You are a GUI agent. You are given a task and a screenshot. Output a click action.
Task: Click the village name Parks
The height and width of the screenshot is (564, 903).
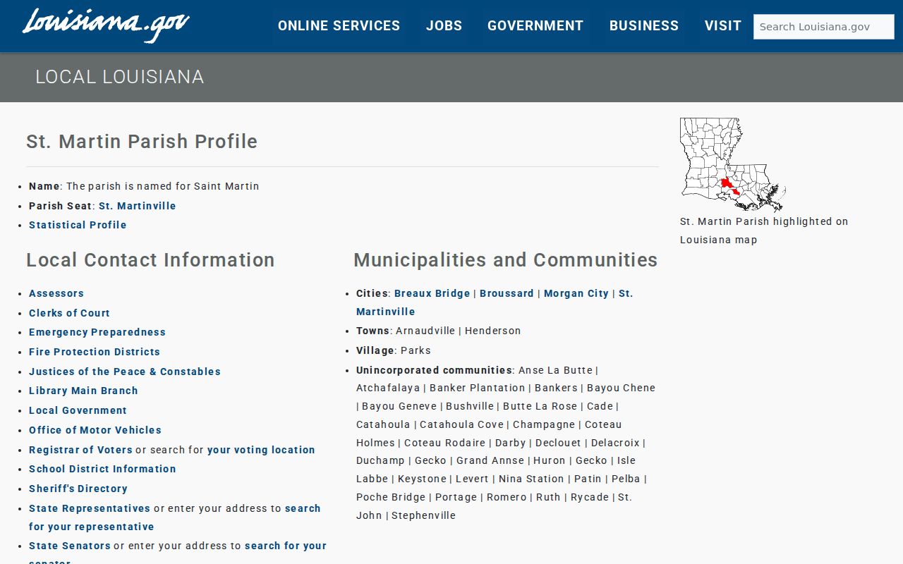(x=416, y=350)
